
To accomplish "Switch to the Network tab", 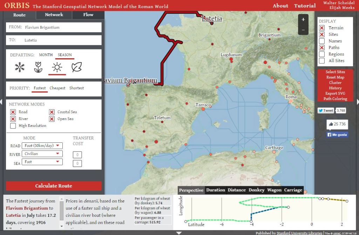I will point(54,15).
